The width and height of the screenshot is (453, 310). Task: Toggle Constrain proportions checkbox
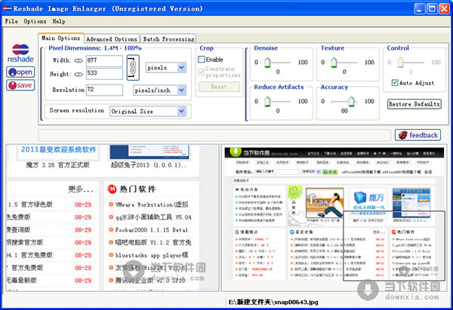202,72
